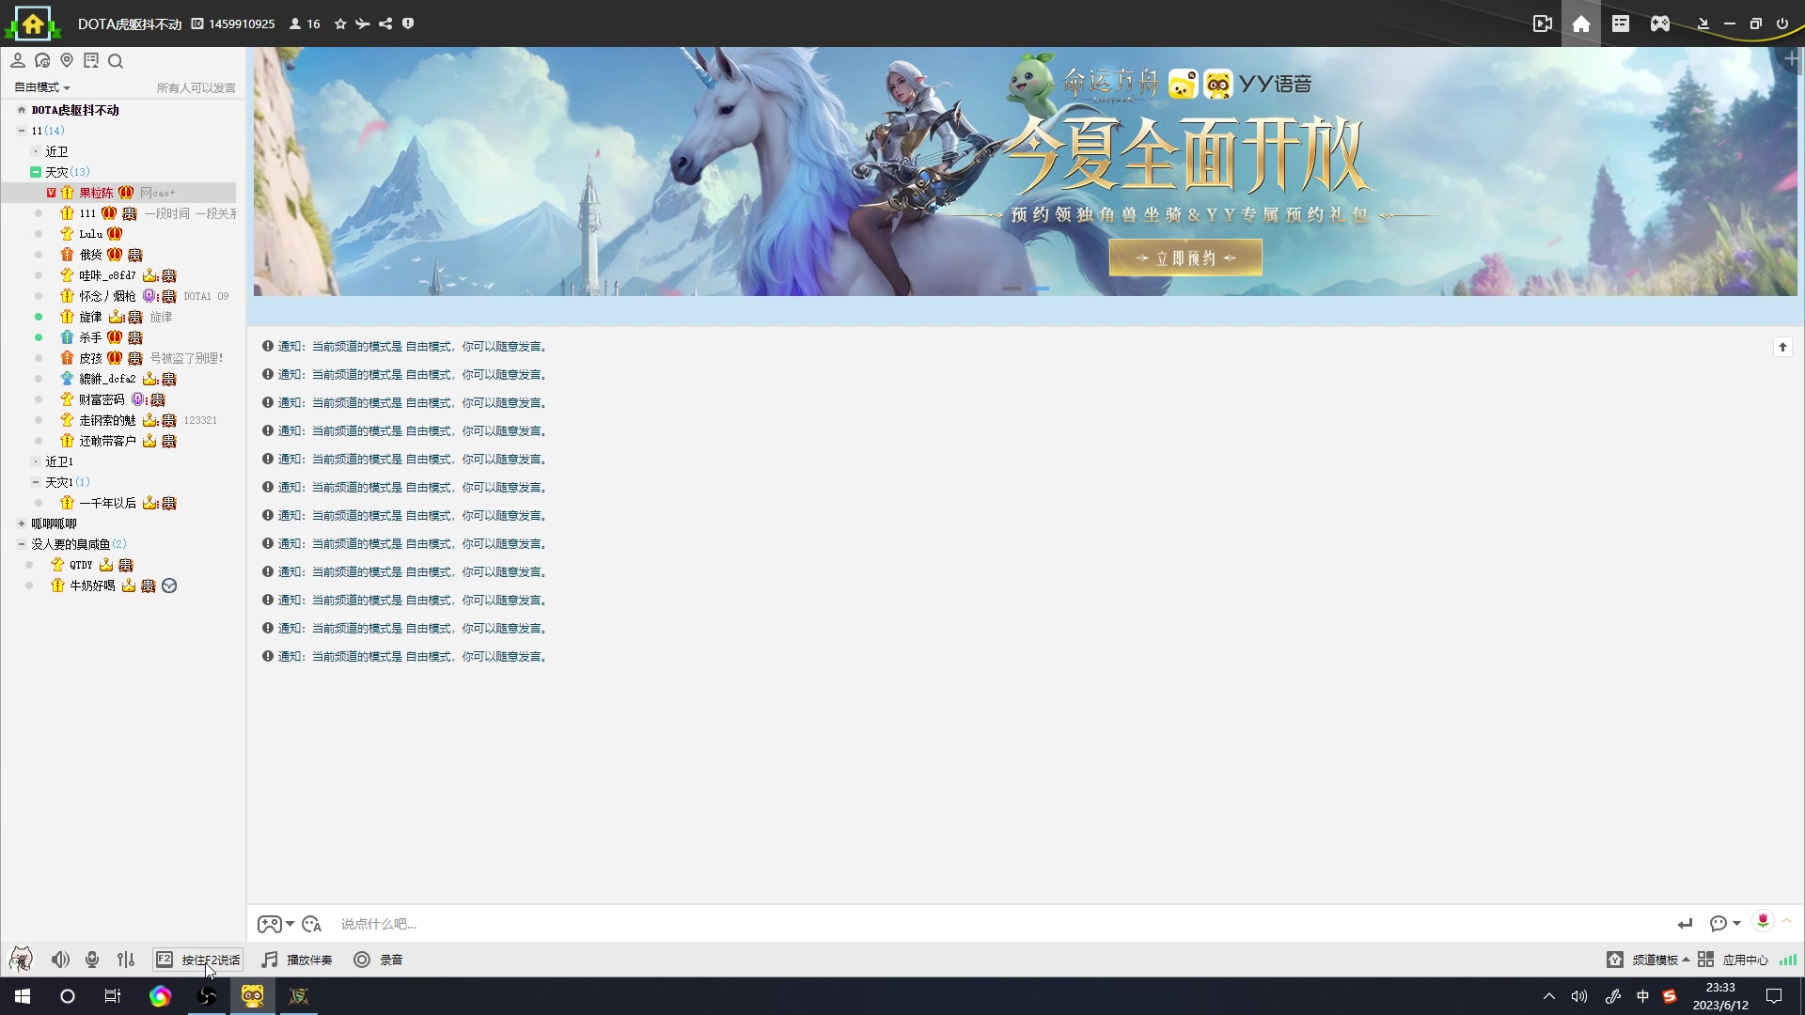The width and height of the screenshot is (1805, 1015).
Task: Open the game controller icon in top right
Action: 1660,23
